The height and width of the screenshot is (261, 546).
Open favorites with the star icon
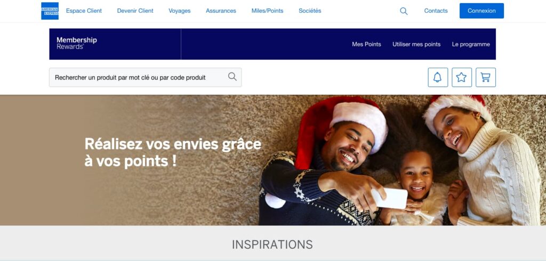(462, 77)
